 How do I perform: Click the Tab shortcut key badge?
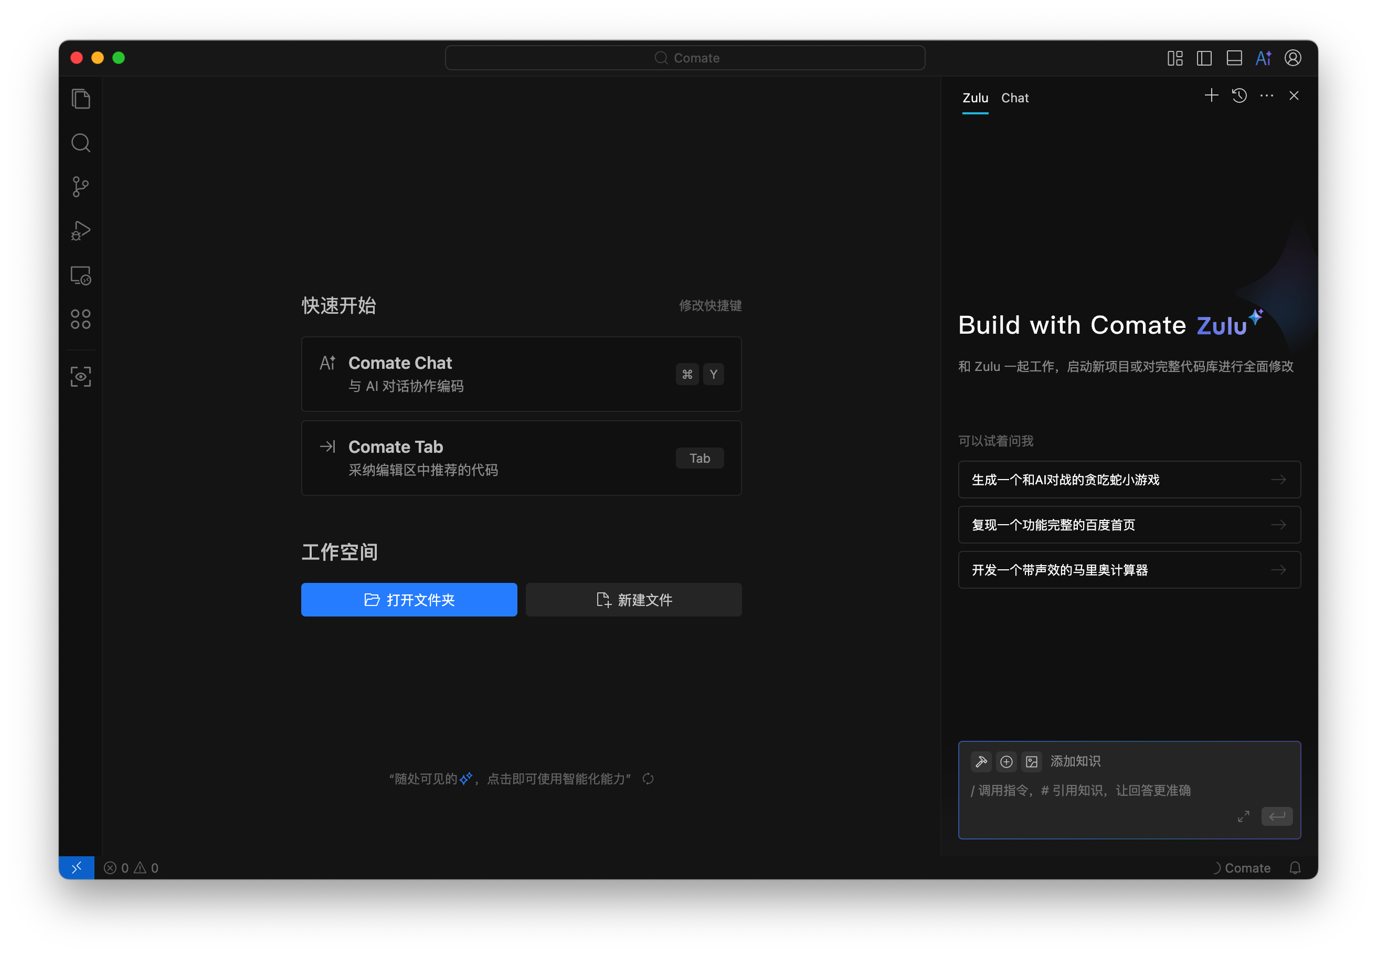(700, 458)
